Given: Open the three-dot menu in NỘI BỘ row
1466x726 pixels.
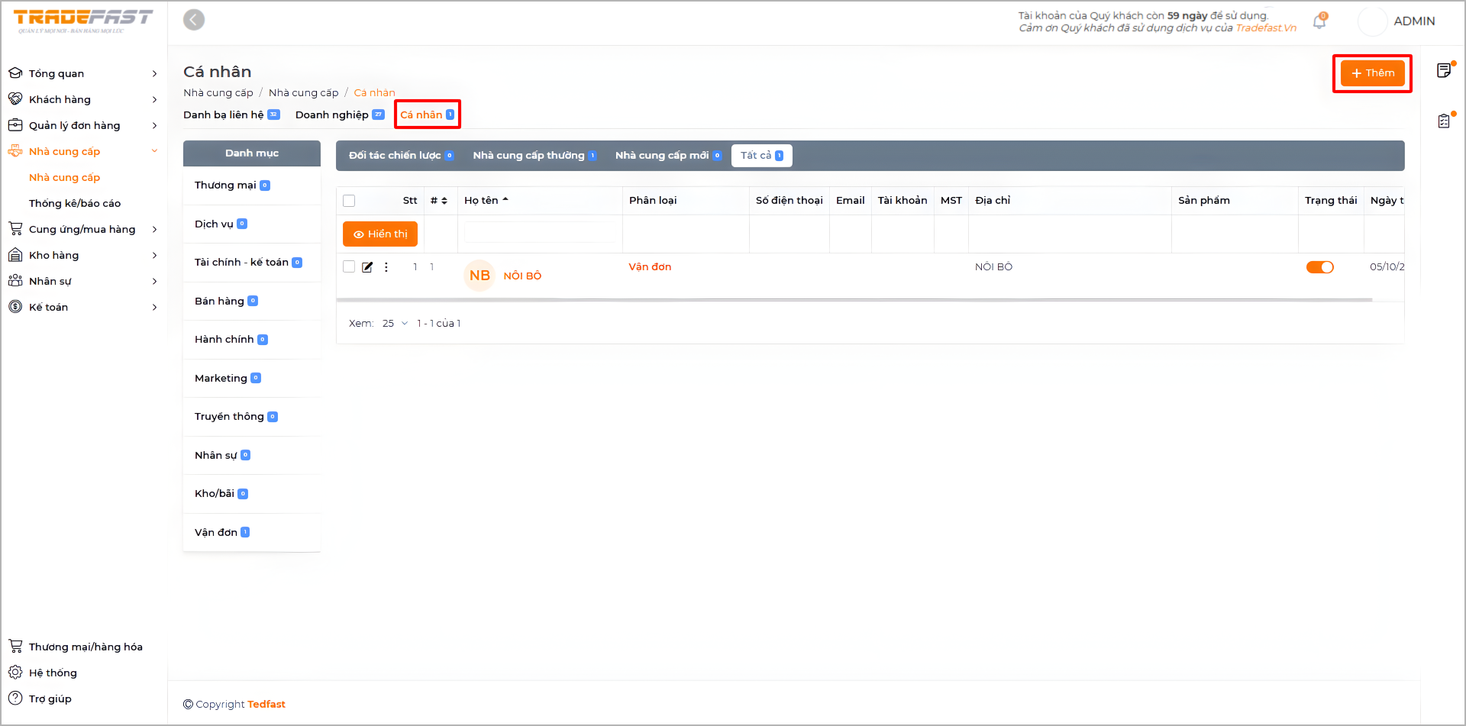Looking at the screenshot, I should click(x=386, y=267).
